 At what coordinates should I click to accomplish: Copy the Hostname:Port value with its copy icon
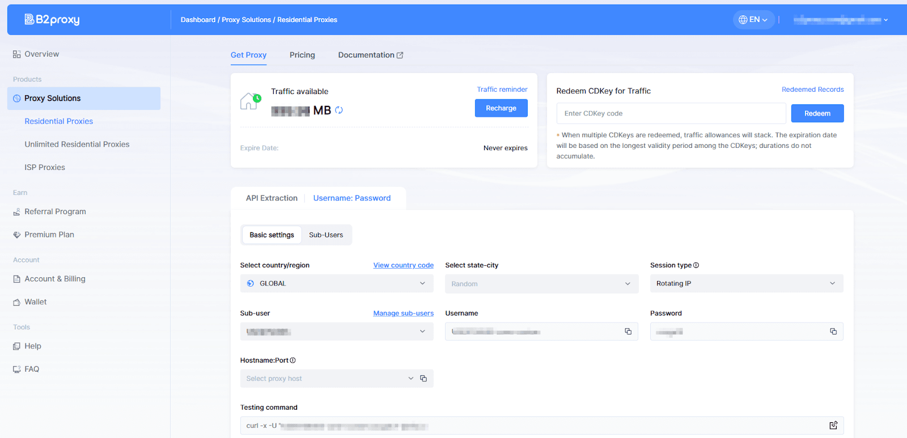423,379
